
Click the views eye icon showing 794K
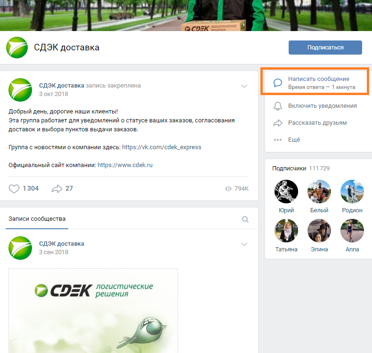point(228,189)
